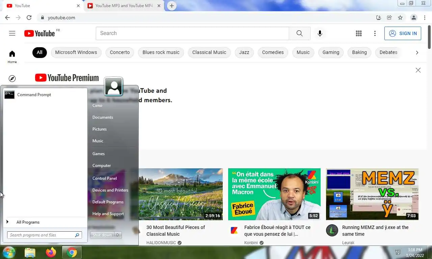Filter by Comedies chip
432x259 pixels.
tap(273, 52)
